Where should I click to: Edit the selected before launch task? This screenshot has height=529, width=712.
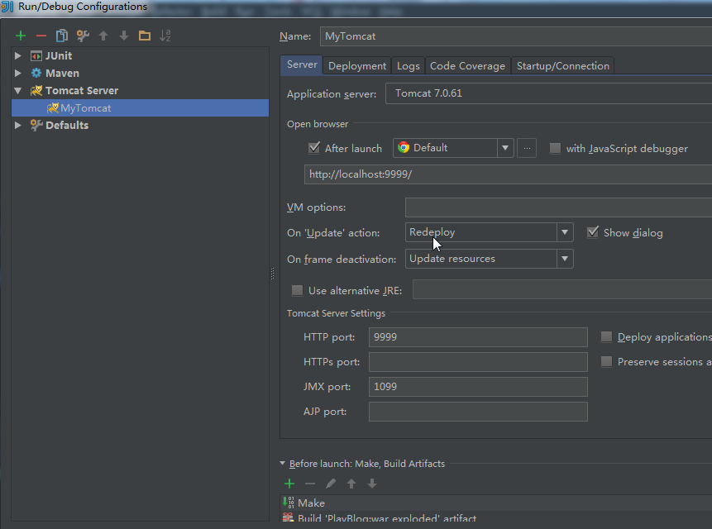click(x=331, y=484)
